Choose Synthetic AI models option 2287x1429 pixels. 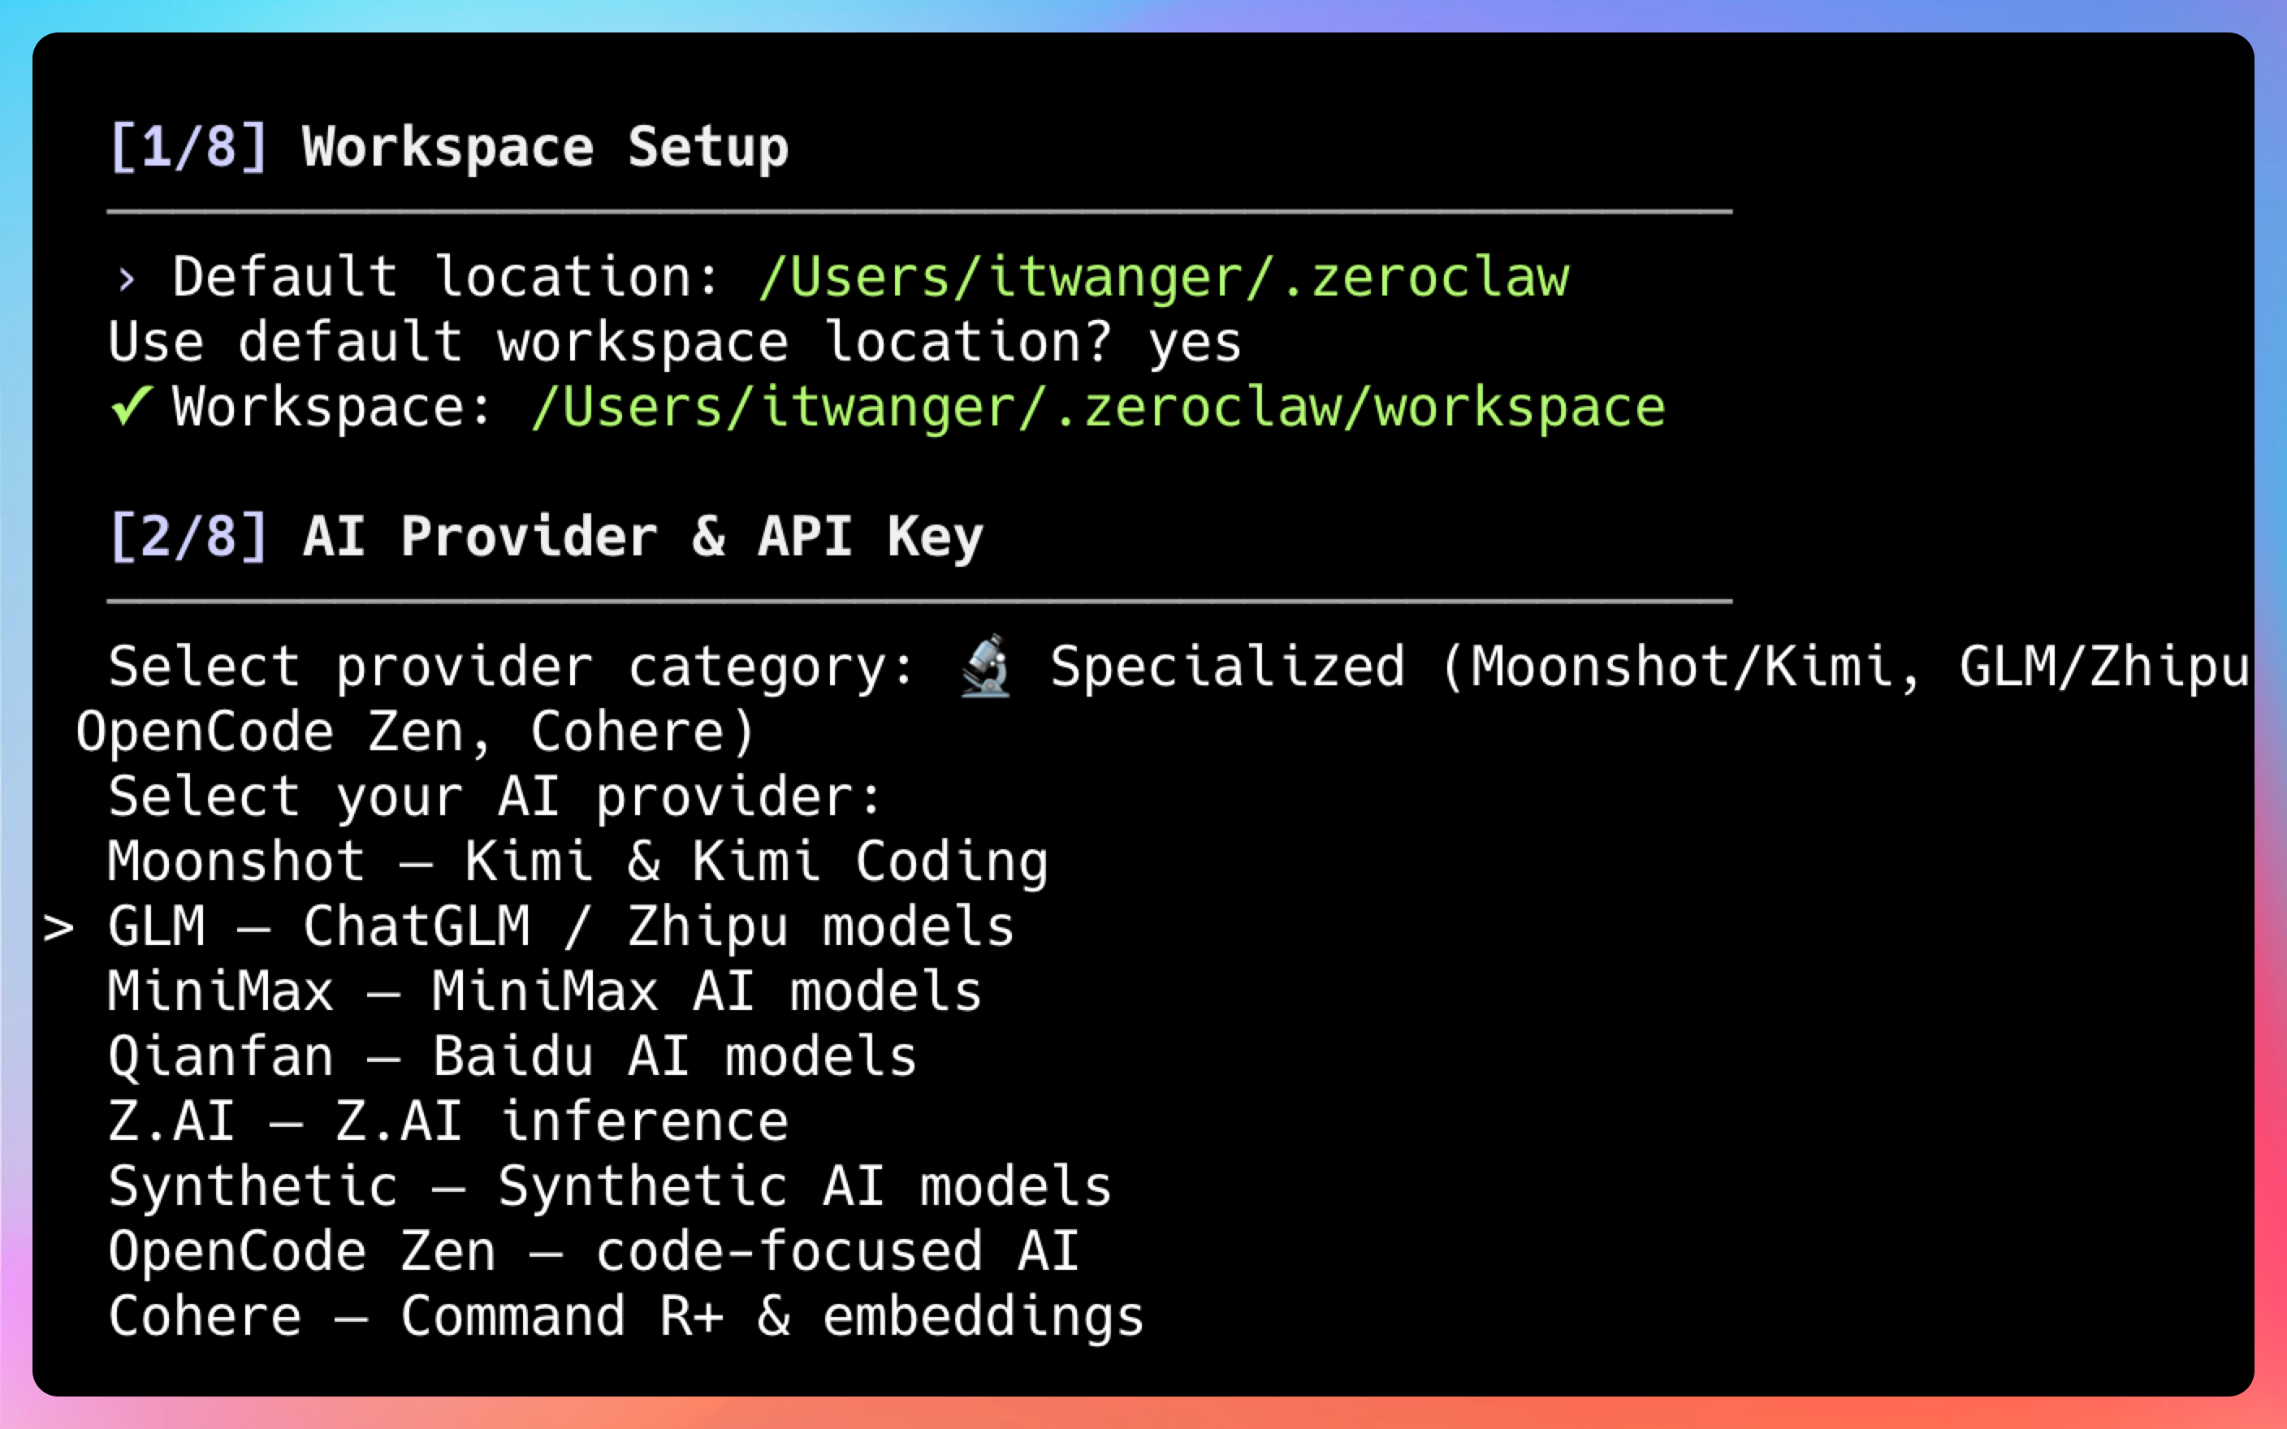[610, 1187]
